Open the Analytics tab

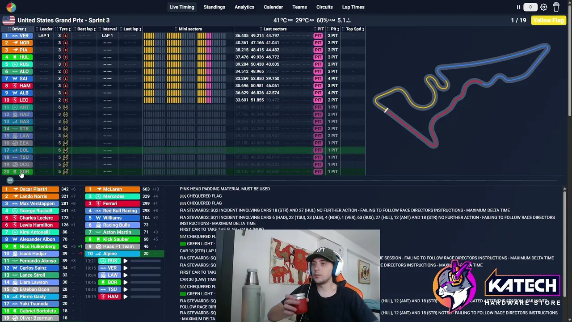coord(244,7)
